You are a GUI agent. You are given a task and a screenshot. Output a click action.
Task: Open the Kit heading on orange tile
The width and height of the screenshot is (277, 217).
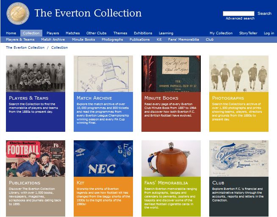(80, 183)
